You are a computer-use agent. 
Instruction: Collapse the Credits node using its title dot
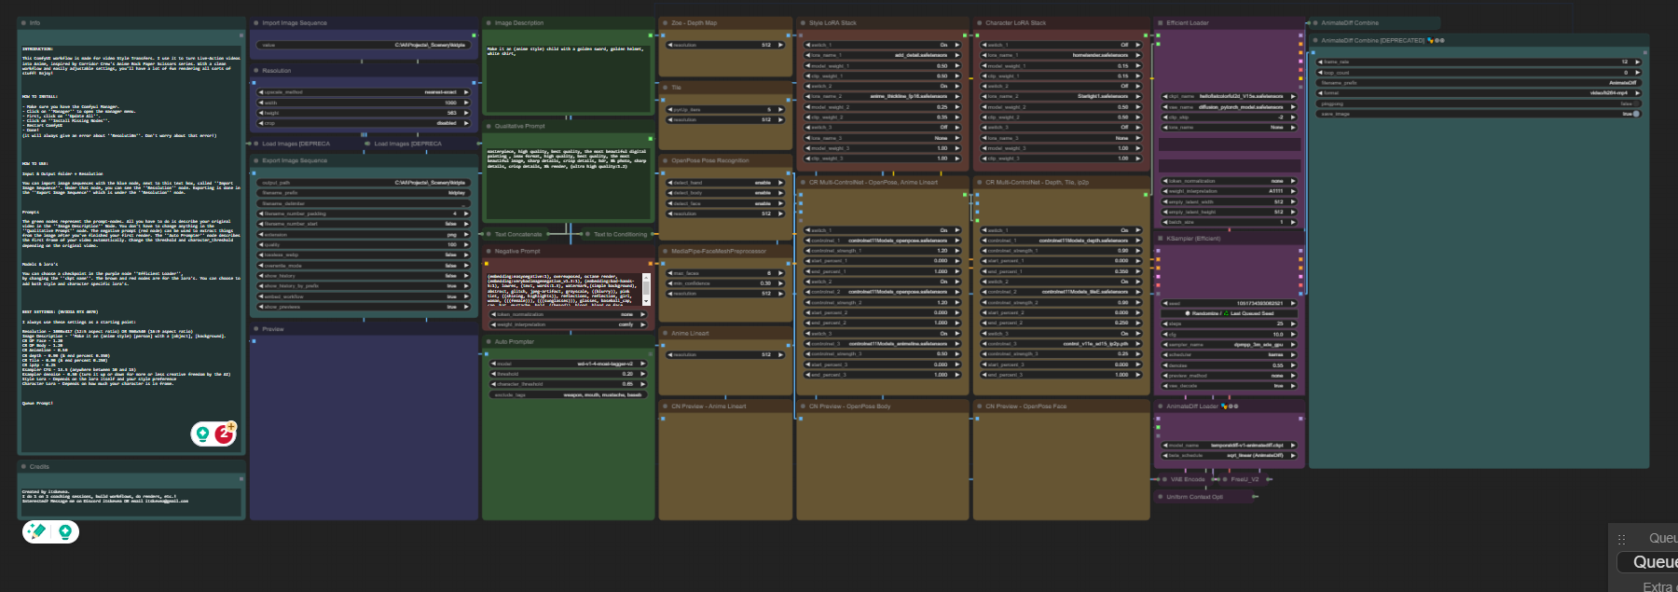click(x=23, y=466)
